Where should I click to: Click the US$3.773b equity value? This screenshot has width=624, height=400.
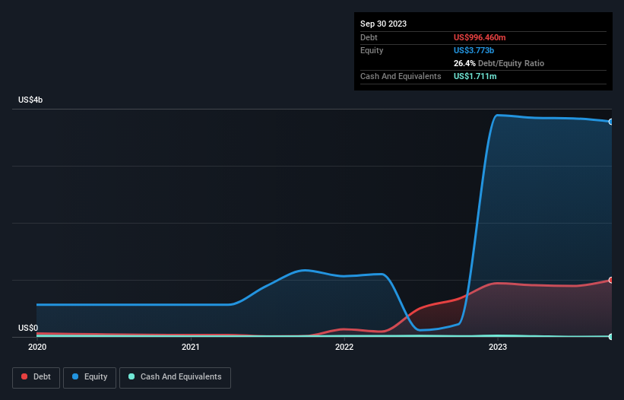pyautogui.click(x=474, y=50)
